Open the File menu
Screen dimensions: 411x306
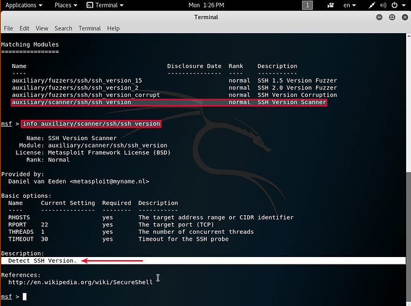pyautogui.click(x=9, y=28)
